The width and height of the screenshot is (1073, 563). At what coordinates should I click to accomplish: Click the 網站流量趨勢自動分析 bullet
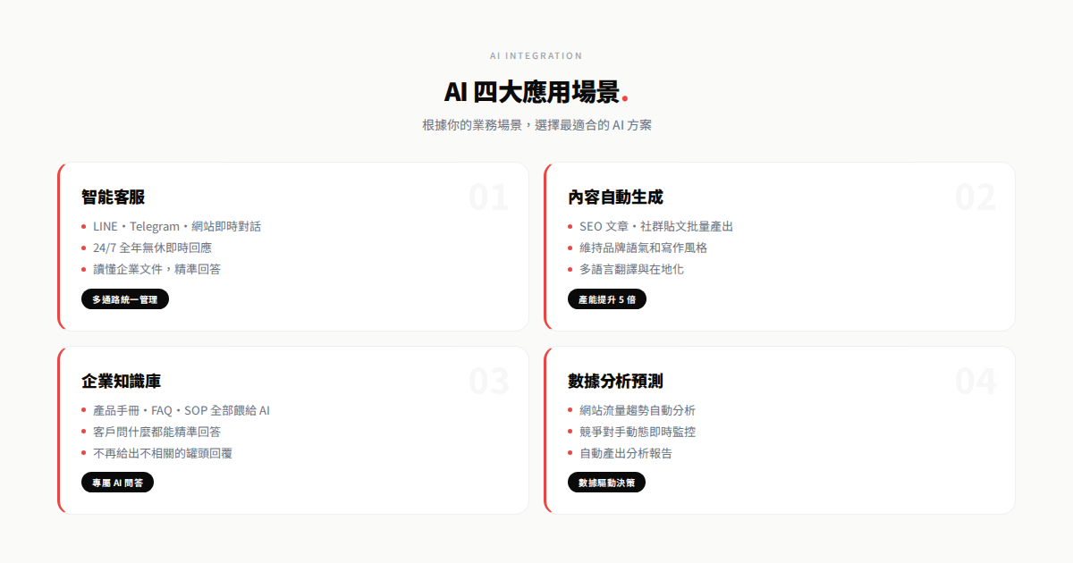pos(638,410)
